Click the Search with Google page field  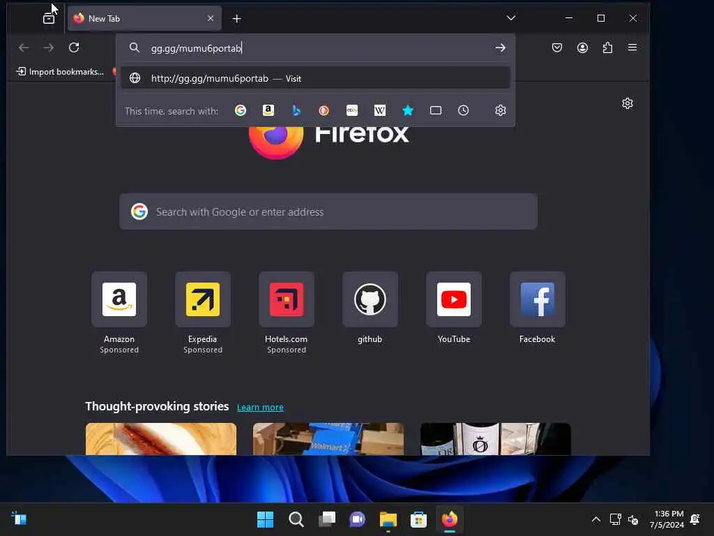328,211
